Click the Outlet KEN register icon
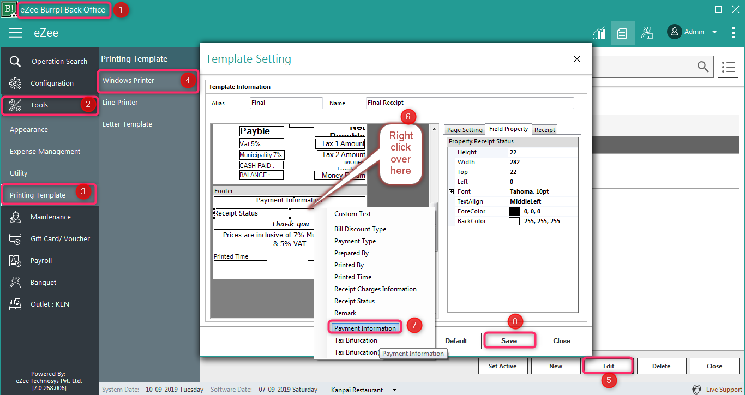 point(15,304)
